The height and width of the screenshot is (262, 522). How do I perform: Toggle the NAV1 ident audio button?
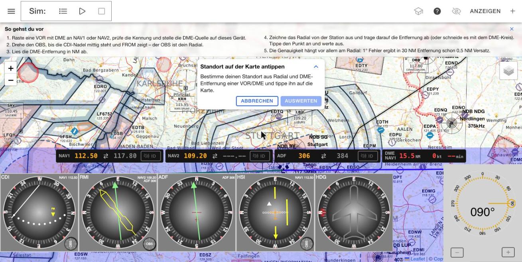[x=150, y=156]
